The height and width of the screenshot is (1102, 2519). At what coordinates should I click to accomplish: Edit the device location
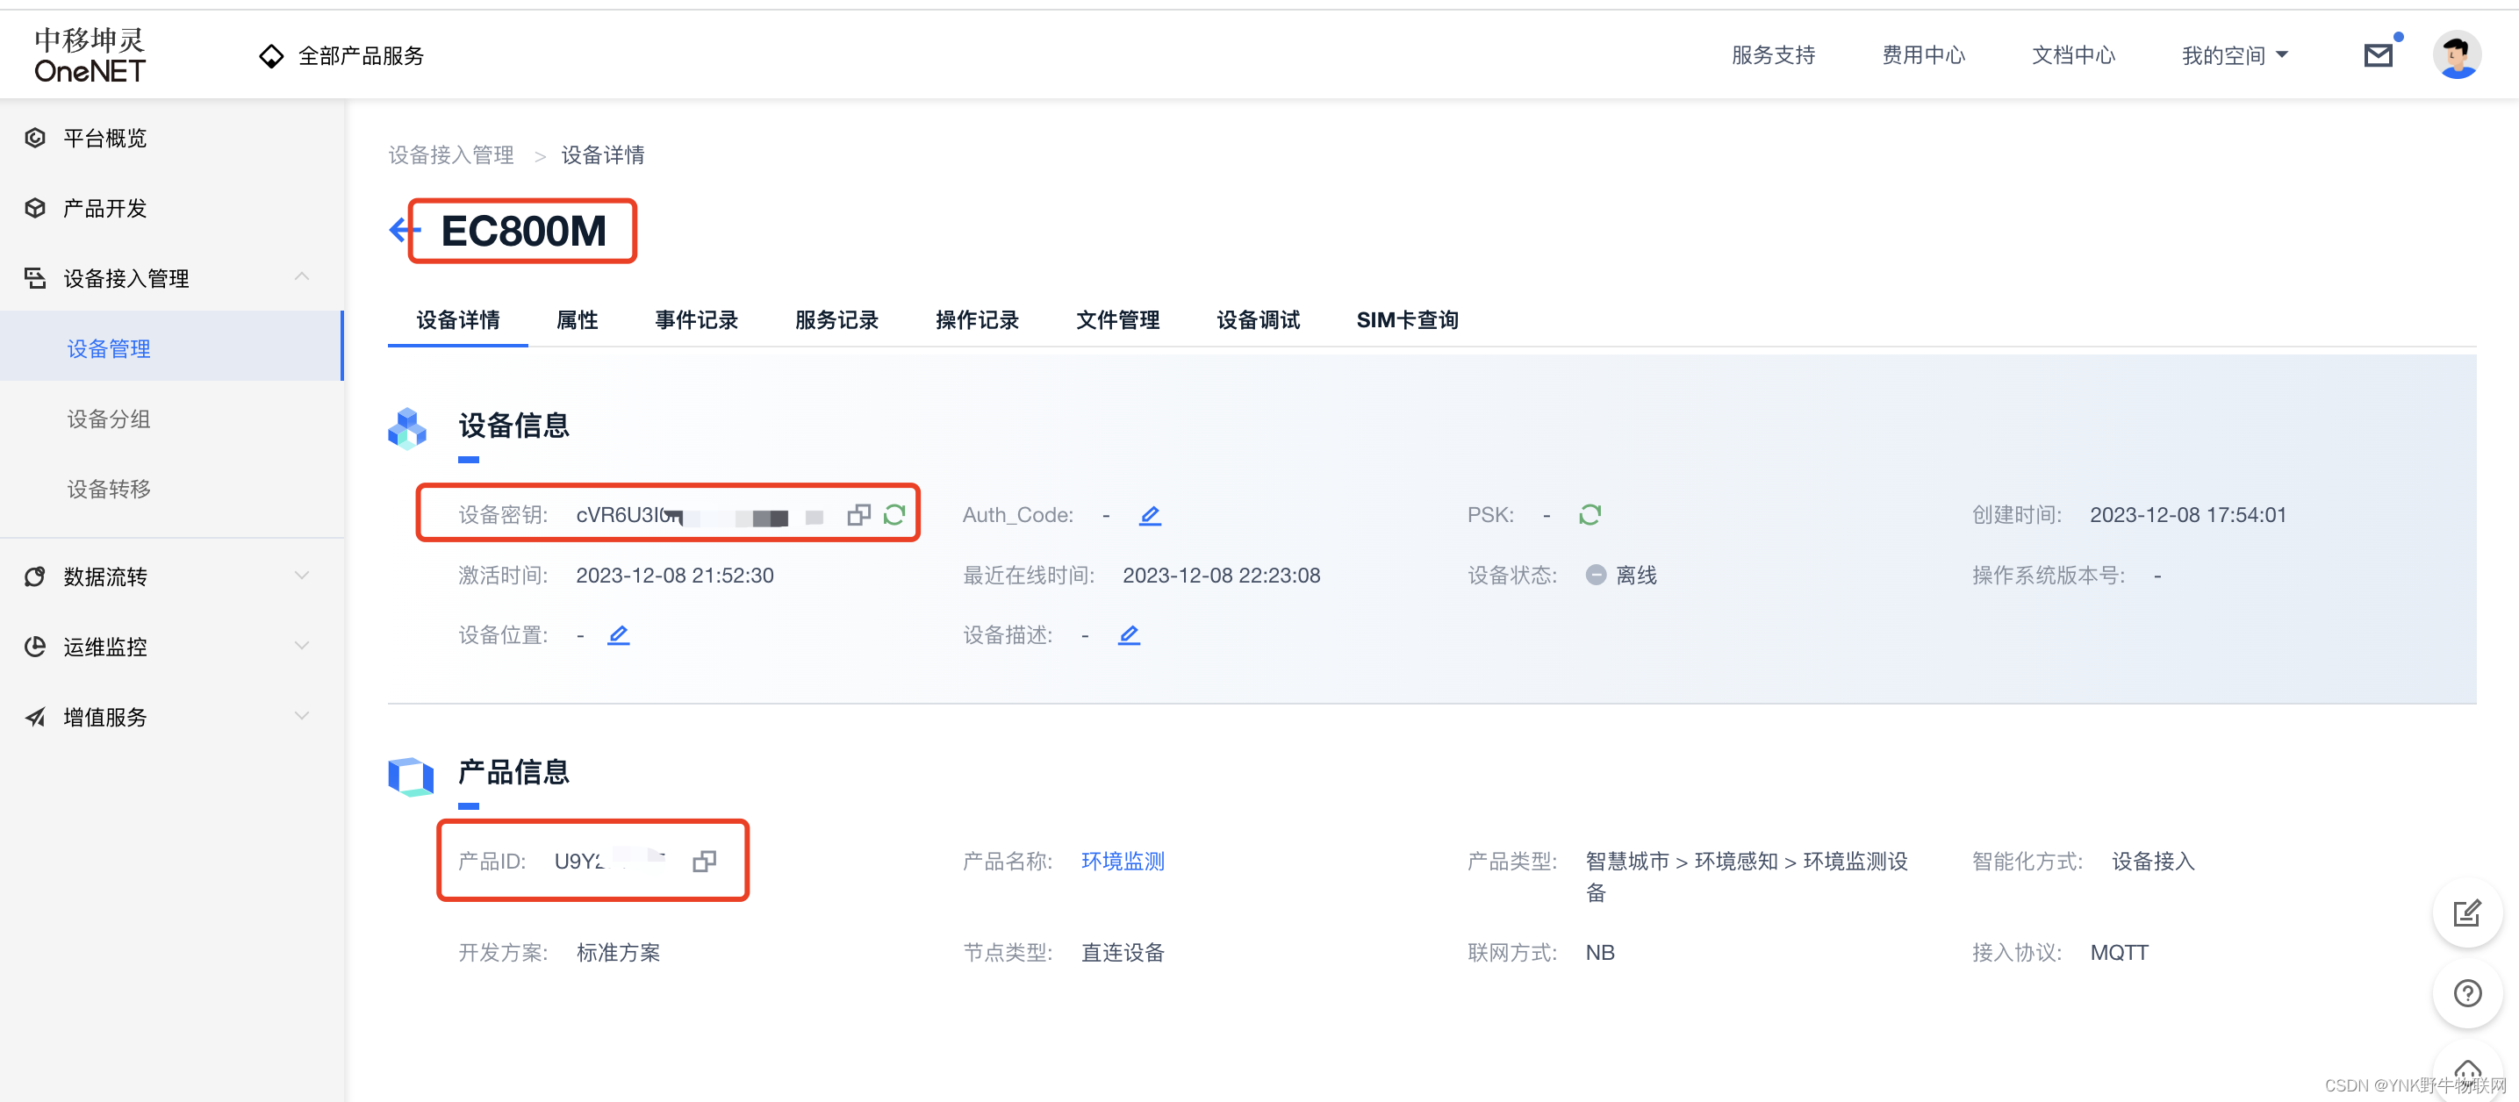(618, 635)
